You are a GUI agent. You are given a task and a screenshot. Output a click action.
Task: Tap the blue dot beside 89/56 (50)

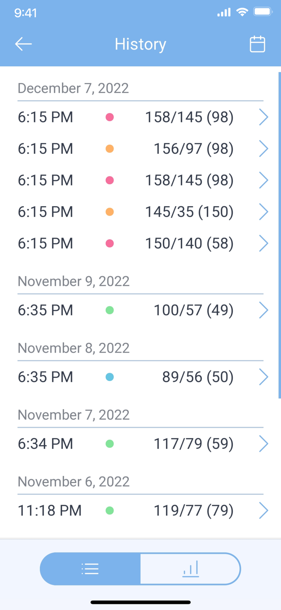[x=109, y=377]
